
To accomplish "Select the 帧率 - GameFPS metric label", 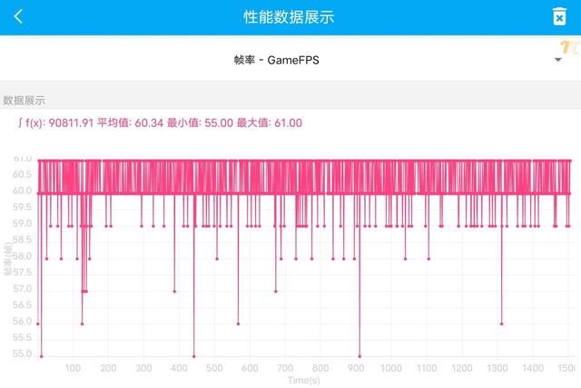I will click(276, 60).
